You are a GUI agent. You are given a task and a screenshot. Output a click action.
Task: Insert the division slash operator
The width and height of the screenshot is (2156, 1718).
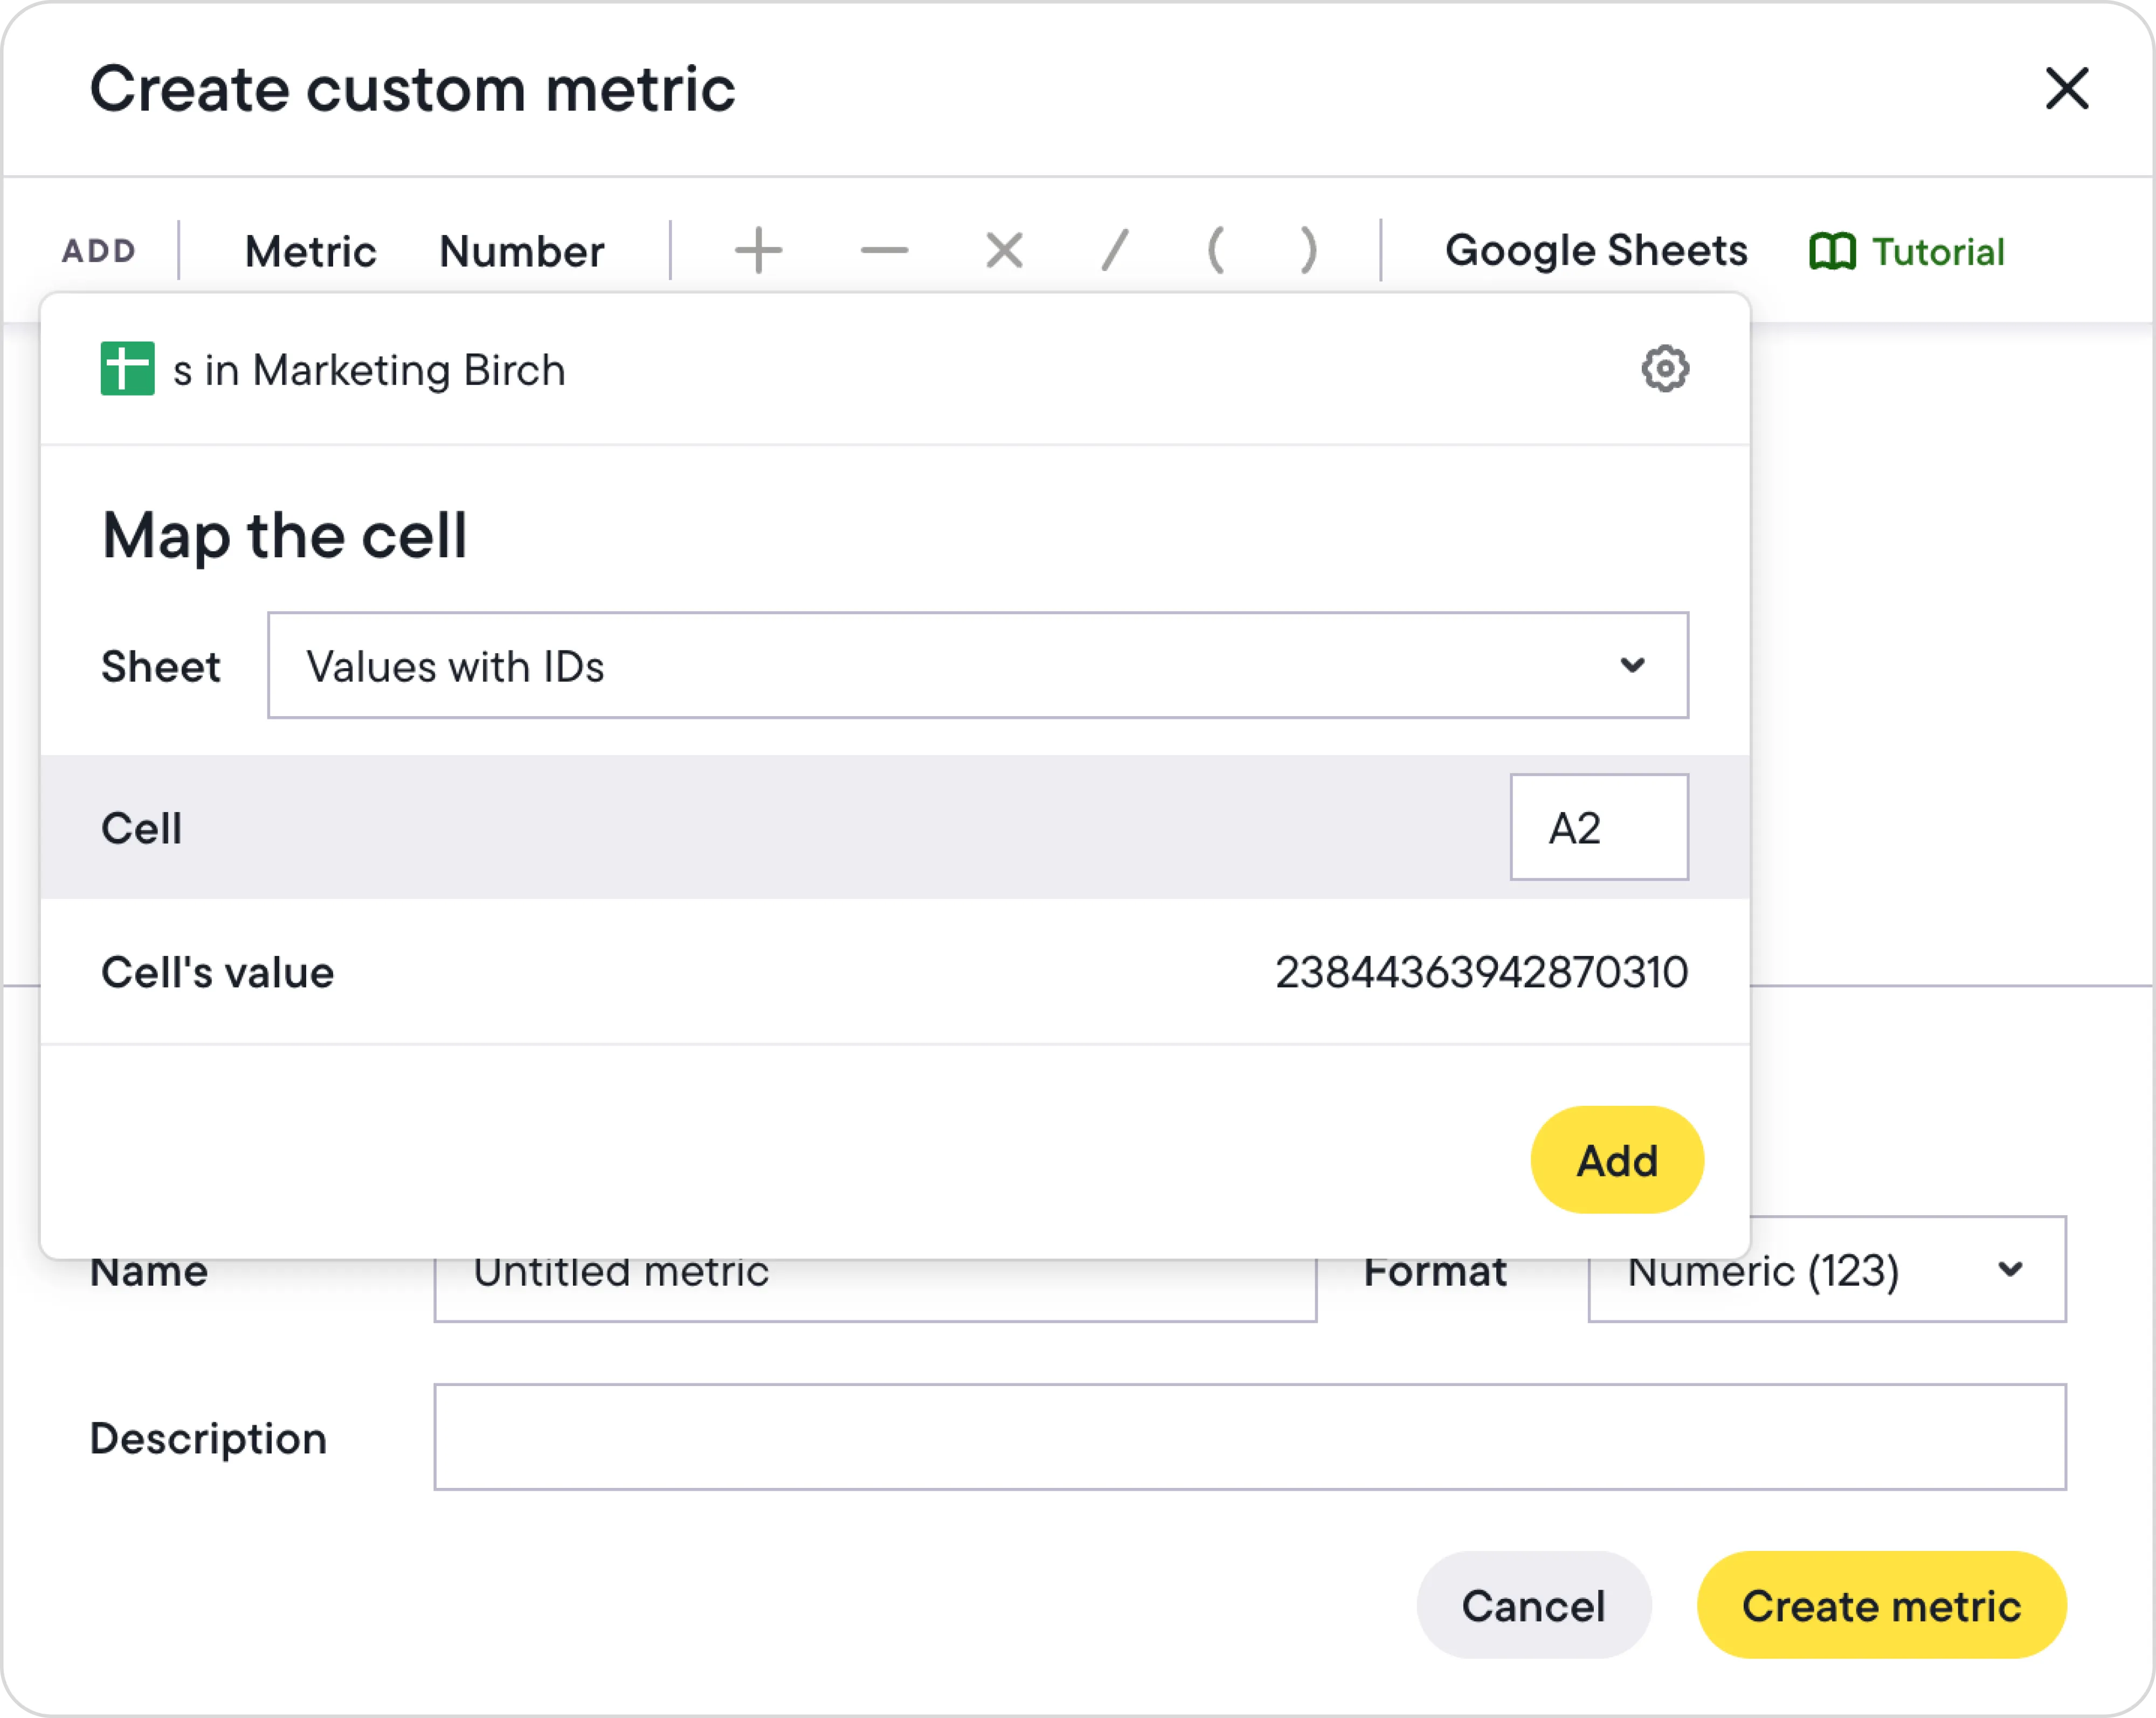tap(1114, 250)
